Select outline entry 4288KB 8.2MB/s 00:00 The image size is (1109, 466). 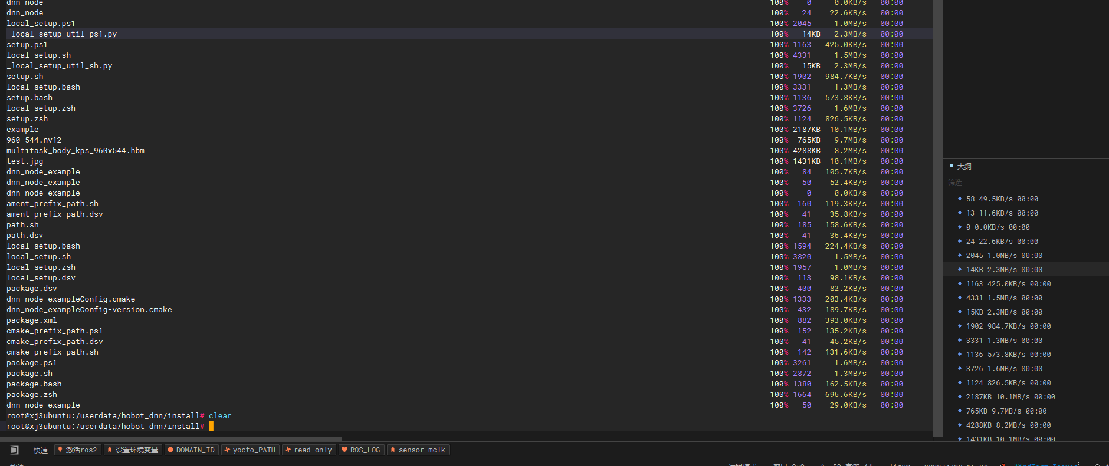pos(1008,425)
